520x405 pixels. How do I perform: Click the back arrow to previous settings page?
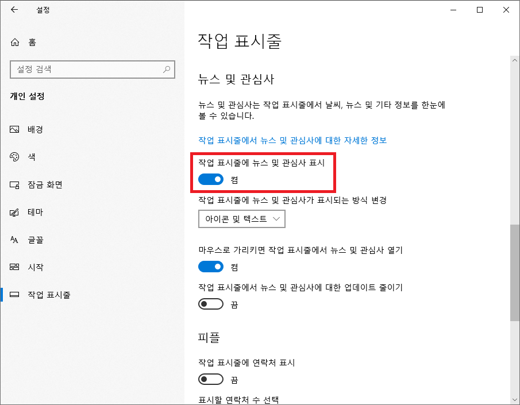(x=14, y=10)
